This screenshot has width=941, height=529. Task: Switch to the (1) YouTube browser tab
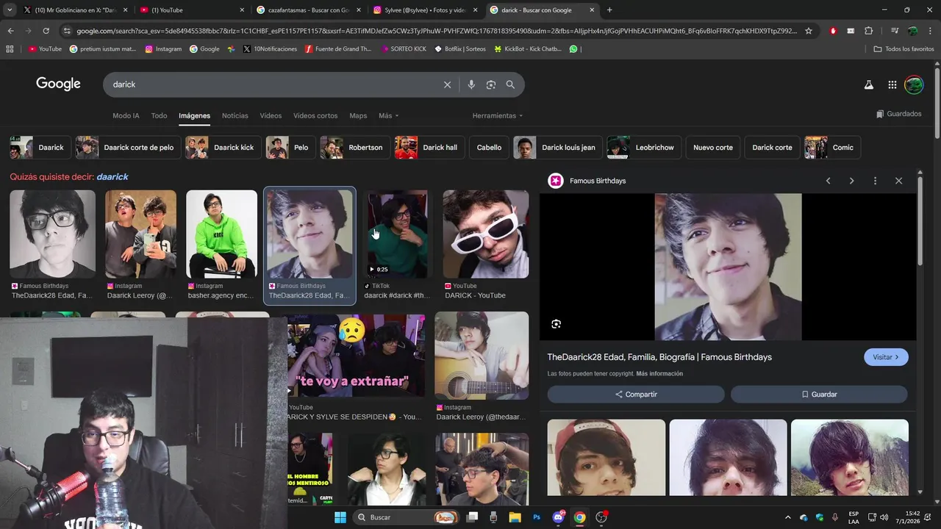coord(193,10)
